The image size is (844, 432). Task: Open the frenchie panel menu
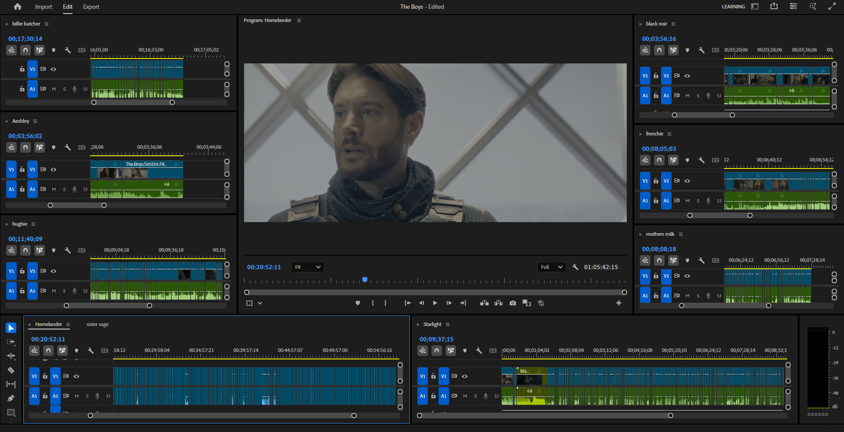tap(669, 134)
